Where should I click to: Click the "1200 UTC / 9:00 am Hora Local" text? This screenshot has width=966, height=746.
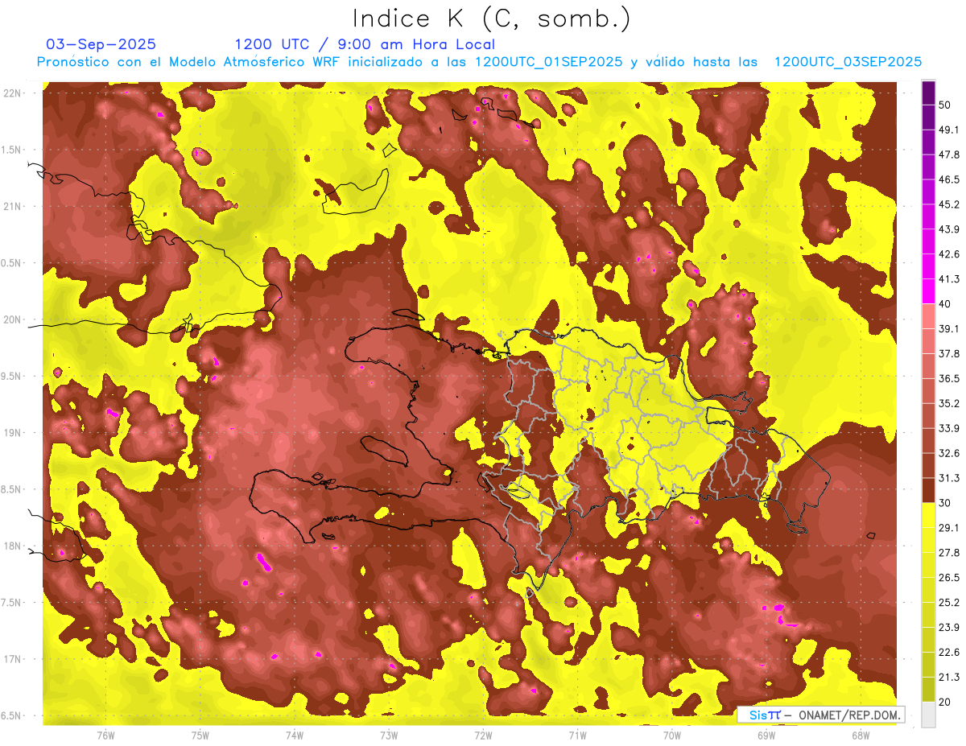(365, 44)
